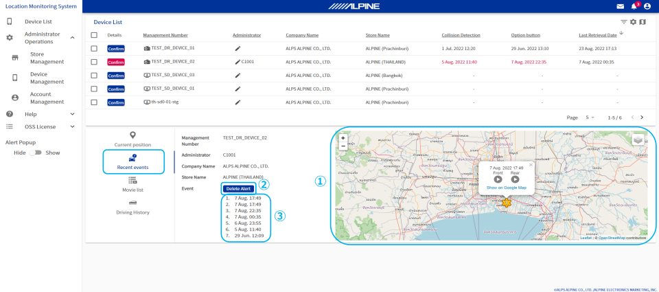Click the Account Management person icon
The width and height of the screenshot is (659, 292).
tap(15, 98)
